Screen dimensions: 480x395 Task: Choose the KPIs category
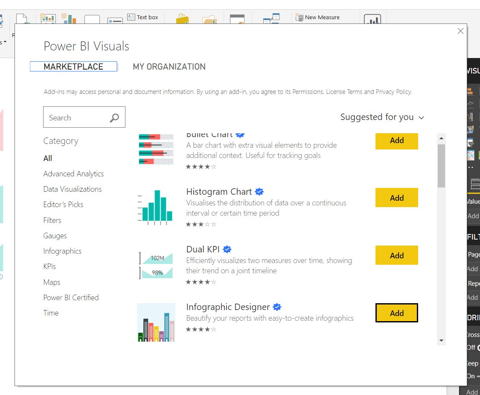[49, 266]
